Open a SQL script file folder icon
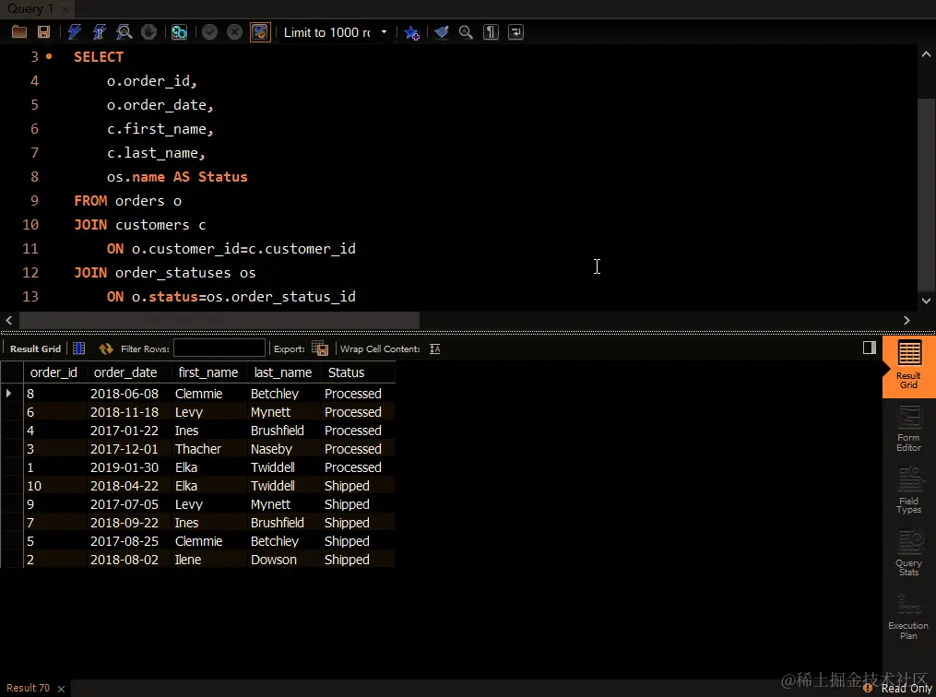This screenshot has width=936, height=697. click(19, 32)
